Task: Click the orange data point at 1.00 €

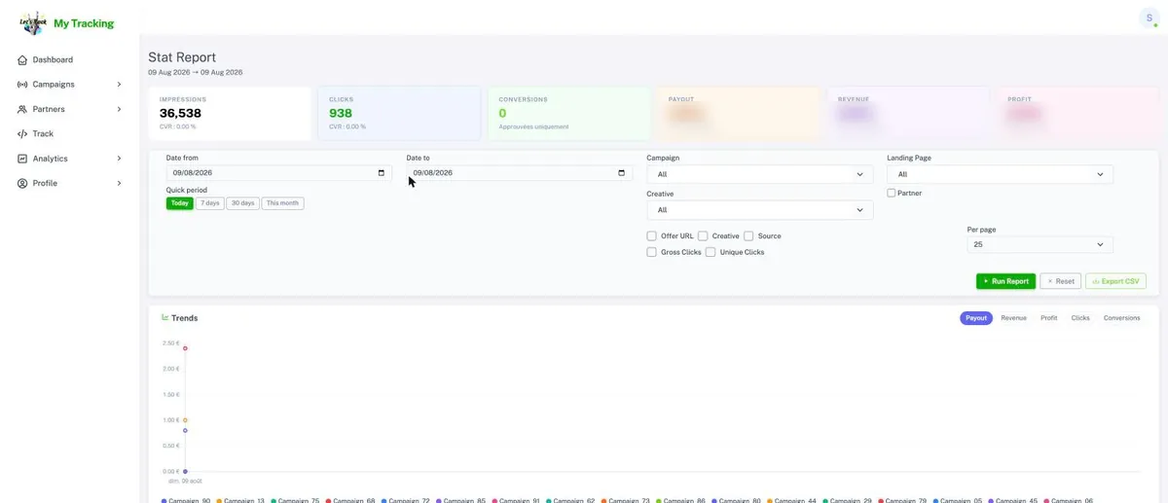Action: 185,420
